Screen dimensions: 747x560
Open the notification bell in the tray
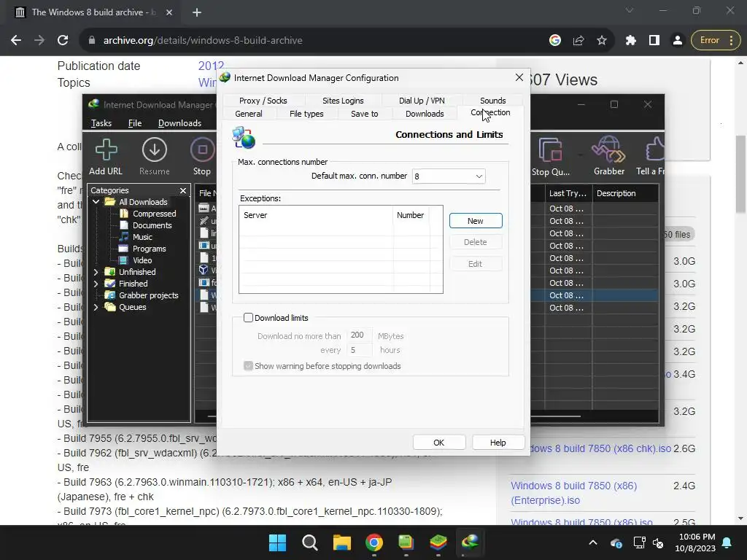pyautogui.click(x=727, y=542)
